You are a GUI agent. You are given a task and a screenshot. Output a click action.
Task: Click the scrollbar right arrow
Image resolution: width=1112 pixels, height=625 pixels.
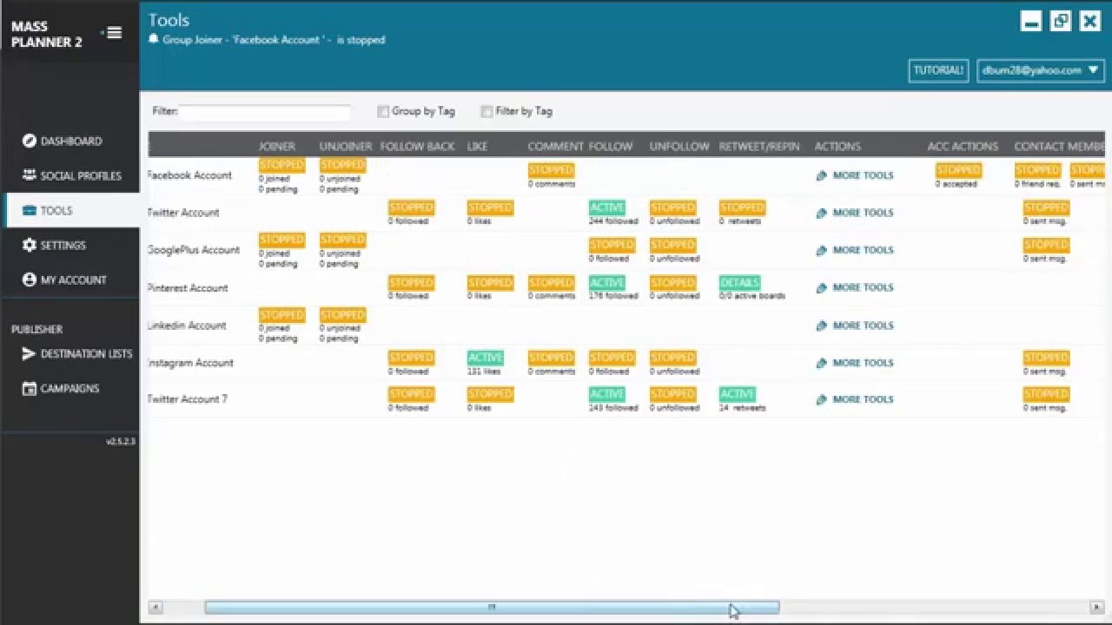click(1097, 608)
